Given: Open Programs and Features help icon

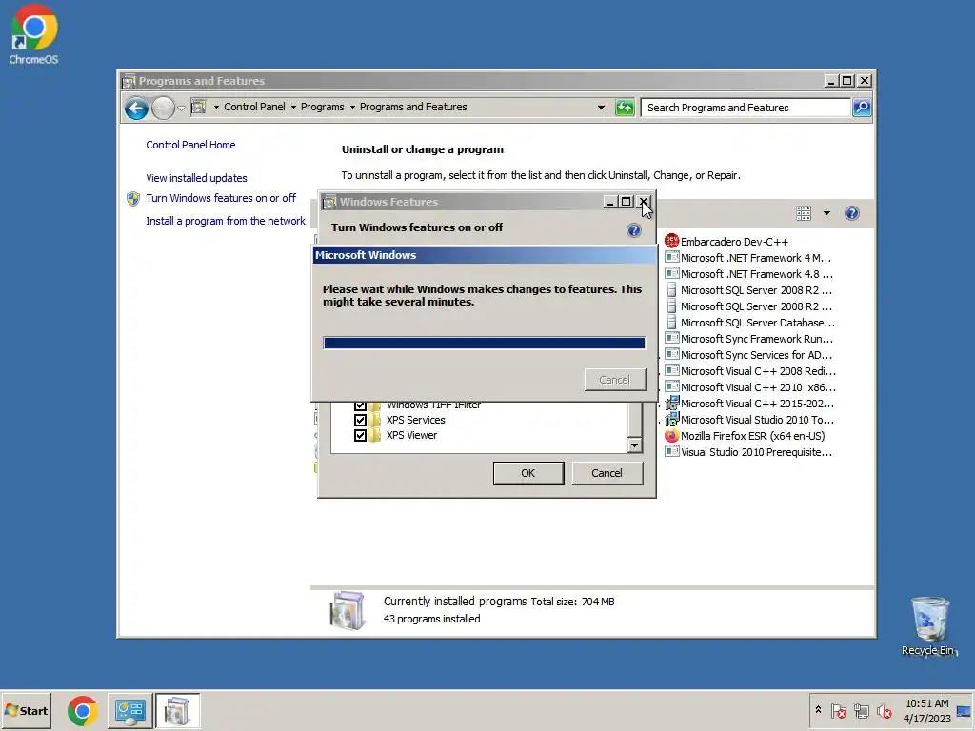Looking at the screenshot, I should point(852,213).
